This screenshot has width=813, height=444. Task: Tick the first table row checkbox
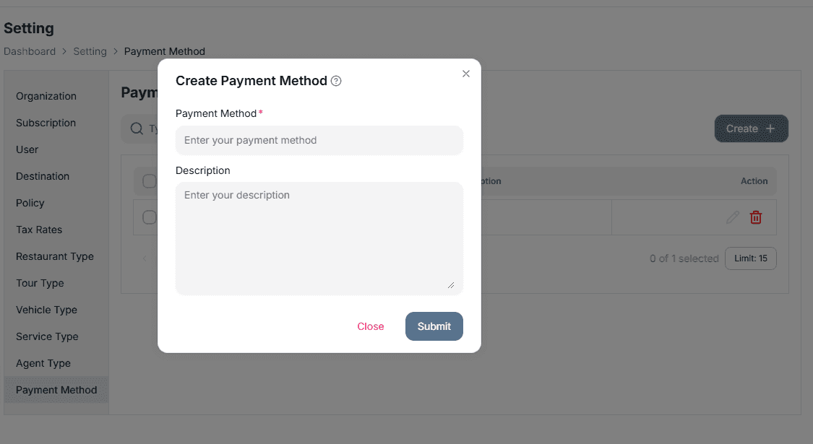pos(150,217)
